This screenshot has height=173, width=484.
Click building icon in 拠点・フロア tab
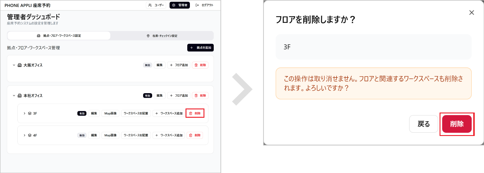[39, 36]
